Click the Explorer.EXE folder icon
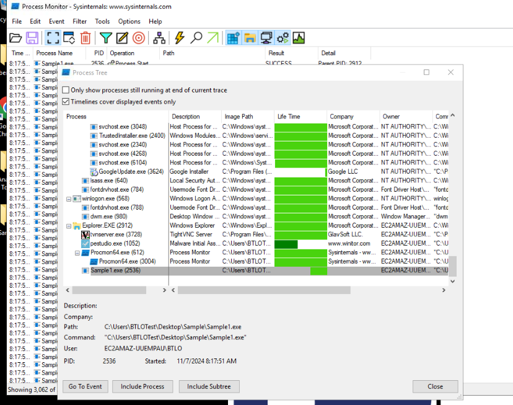This screenshot has width=513, height=405. tap(77, 226)
